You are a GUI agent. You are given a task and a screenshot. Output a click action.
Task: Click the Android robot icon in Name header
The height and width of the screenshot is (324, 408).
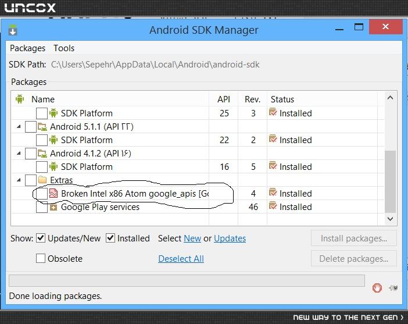pyautogui.click(x=20, y=99)
